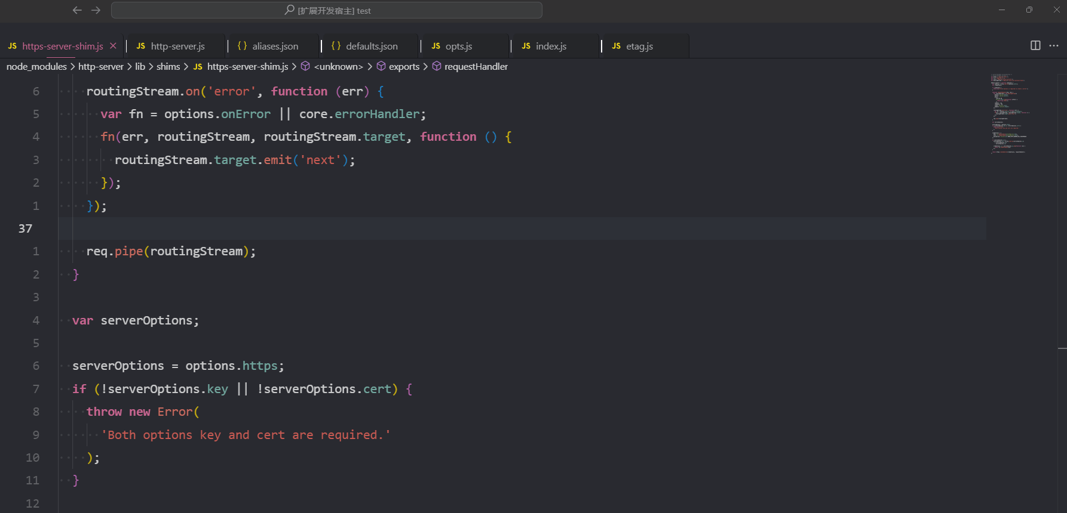
Task: Go forward with the right arrow
Action: coord(96,10)
